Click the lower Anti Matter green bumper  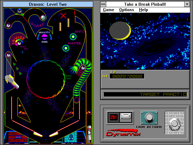point(66,48)
